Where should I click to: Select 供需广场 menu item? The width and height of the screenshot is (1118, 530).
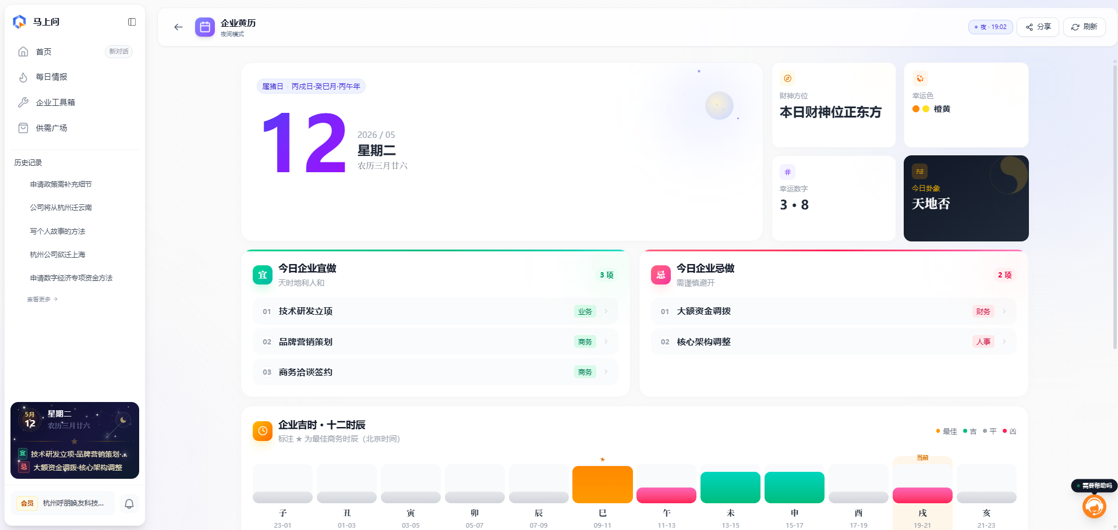click(75, 128)
